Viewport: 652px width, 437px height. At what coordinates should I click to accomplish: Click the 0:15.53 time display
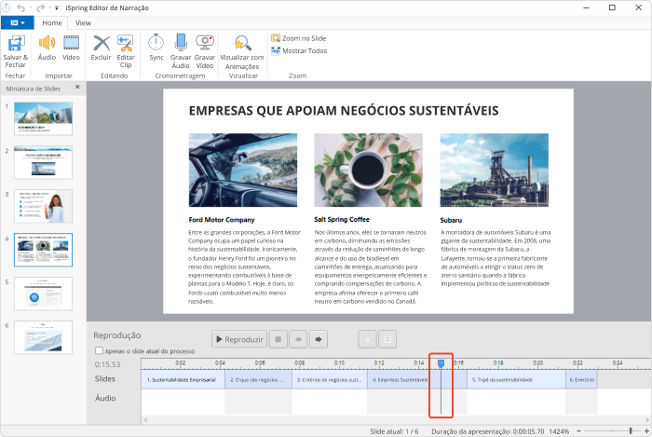tap(107, 364)
